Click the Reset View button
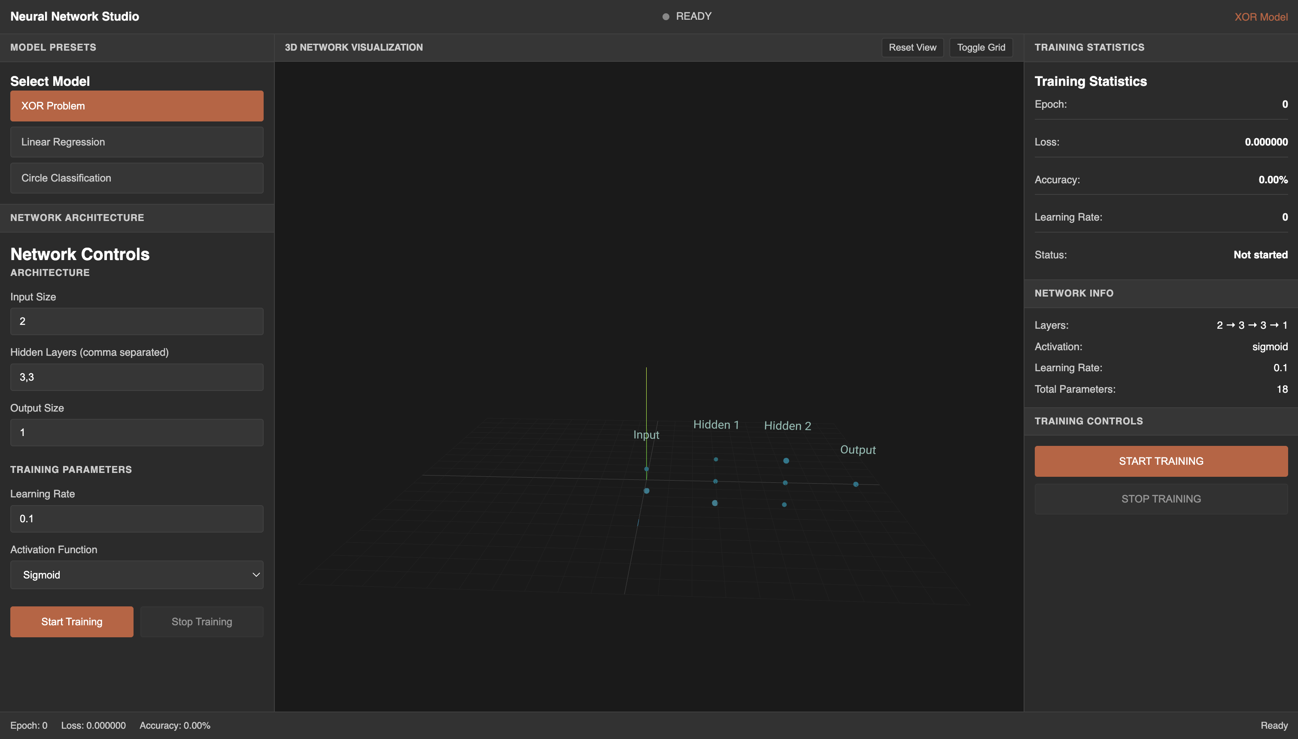Viewport: 1298px width, 739px height. 912,47
